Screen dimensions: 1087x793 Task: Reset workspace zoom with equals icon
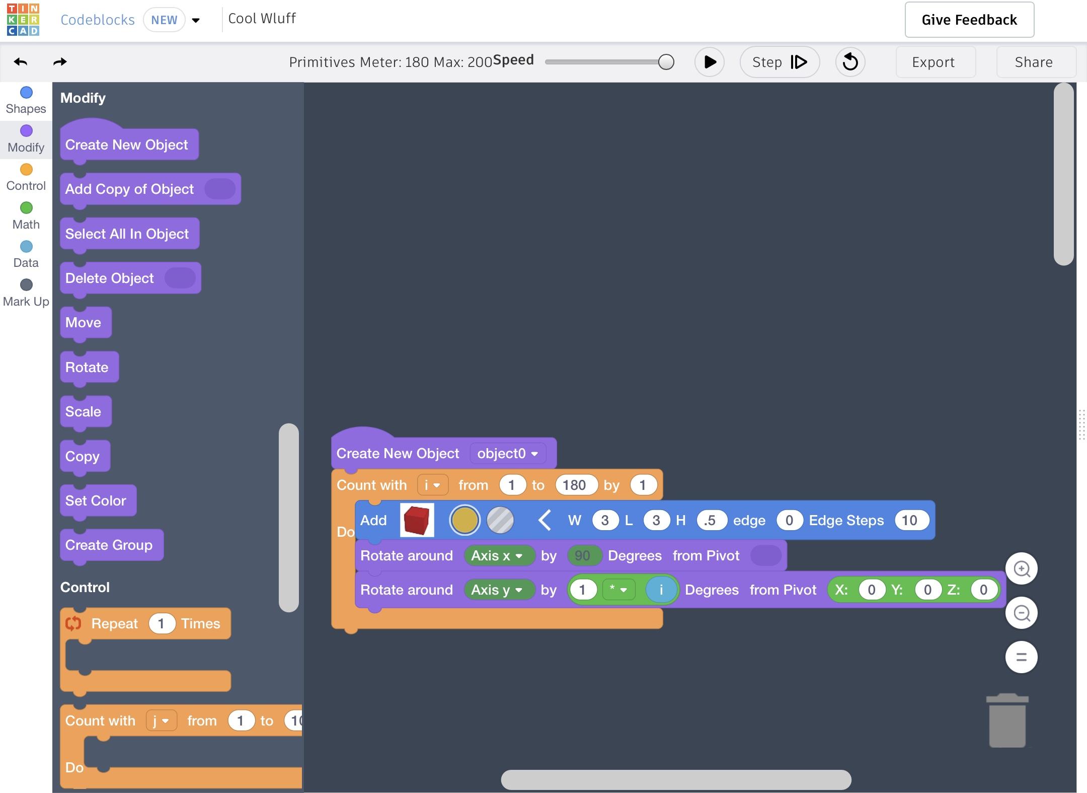[x=1021, y=657]
